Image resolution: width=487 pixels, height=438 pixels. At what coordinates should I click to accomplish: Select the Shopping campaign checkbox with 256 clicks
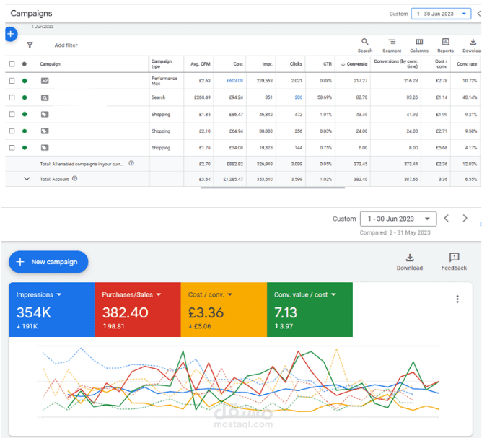click(12, 131)
